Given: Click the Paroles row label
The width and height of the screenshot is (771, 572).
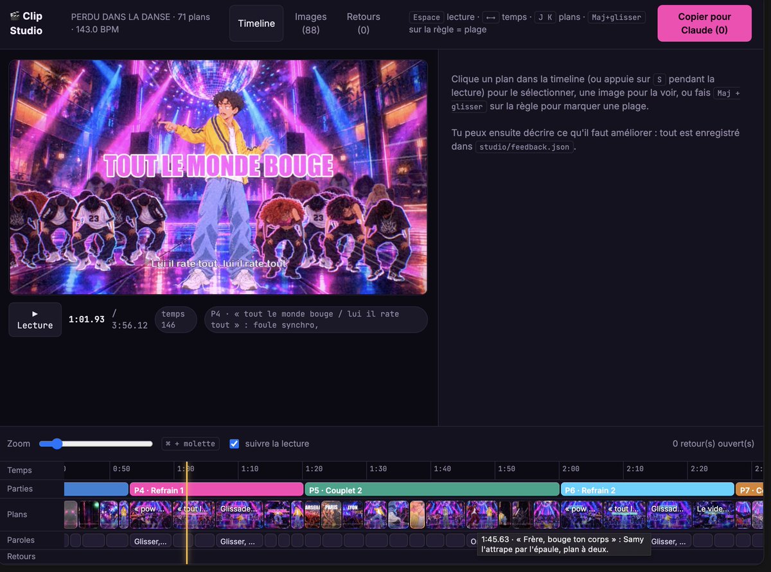Looking at the screenshot, I should click(x=21, y=541).
